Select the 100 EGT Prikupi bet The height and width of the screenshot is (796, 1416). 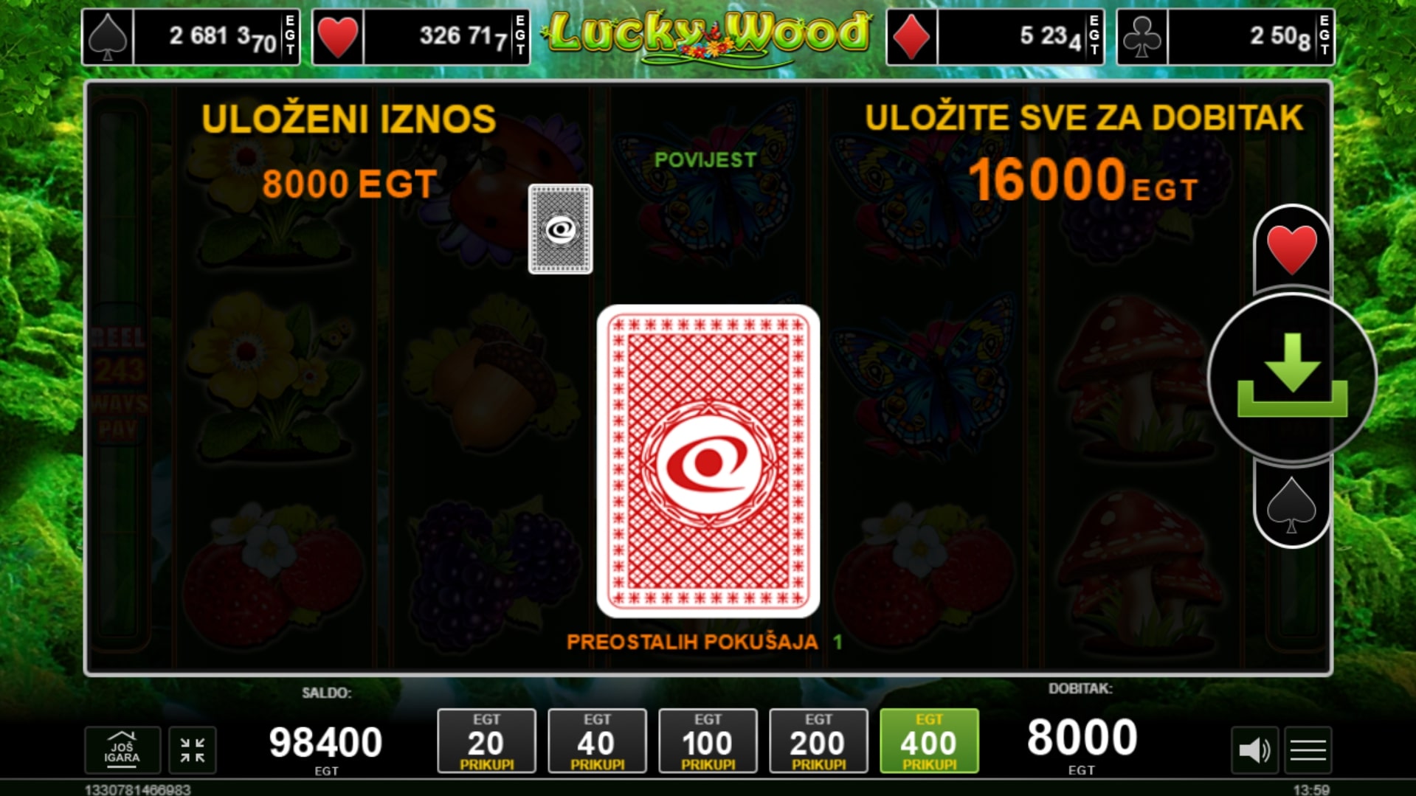pyautogui.click(x=708, y=741)
